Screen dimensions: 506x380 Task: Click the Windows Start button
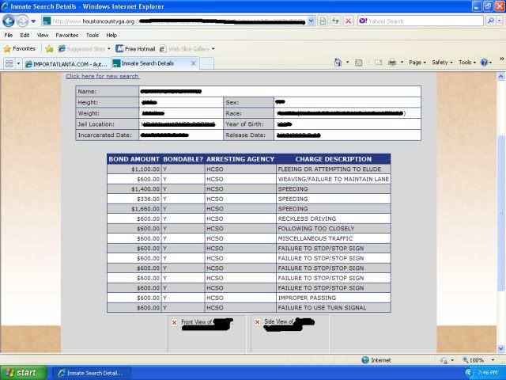[21, 372]
